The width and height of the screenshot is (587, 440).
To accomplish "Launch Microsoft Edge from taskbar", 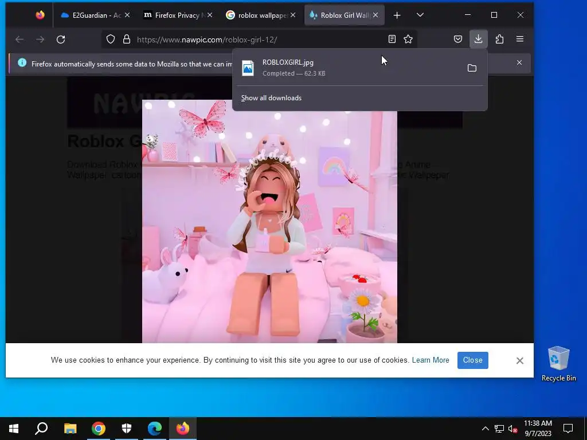I will click(x=155, y=429).
